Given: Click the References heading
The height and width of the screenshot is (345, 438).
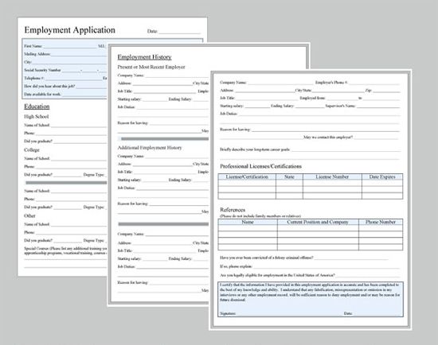Looking at the screenshot, I should 233,210.
